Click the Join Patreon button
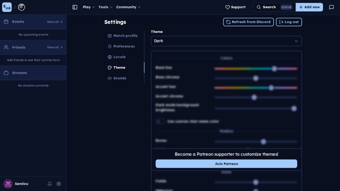The width and height of the screenshot is (340, 191). 226,164
